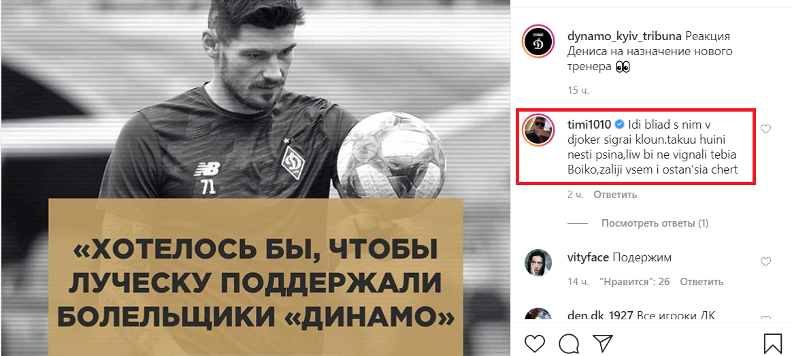Share the post with paper plane icon

point(603,343)
